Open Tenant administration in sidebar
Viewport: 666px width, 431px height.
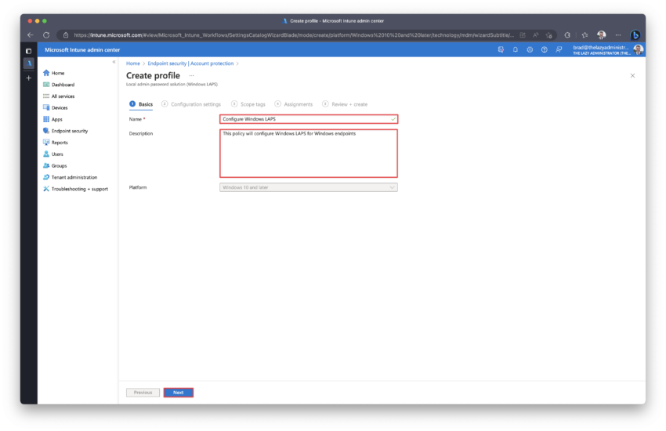click(x=70, y=177)
